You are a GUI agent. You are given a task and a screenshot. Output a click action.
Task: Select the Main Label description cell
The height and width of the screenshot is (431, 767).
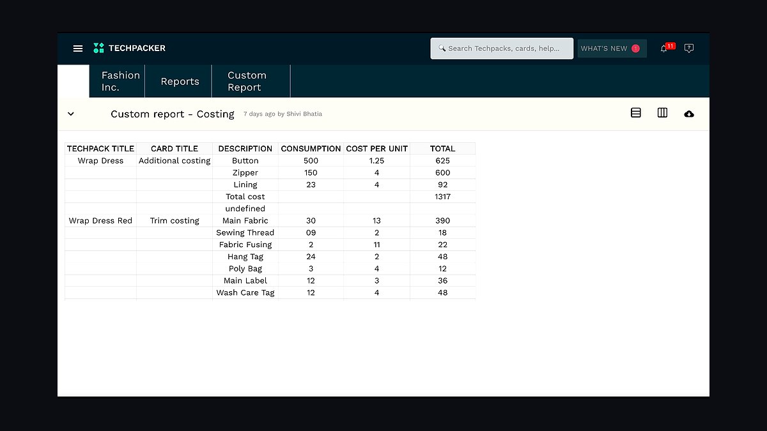click(245, 281)
